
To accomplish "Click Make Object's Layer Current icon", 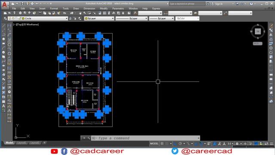I will 70,18.
